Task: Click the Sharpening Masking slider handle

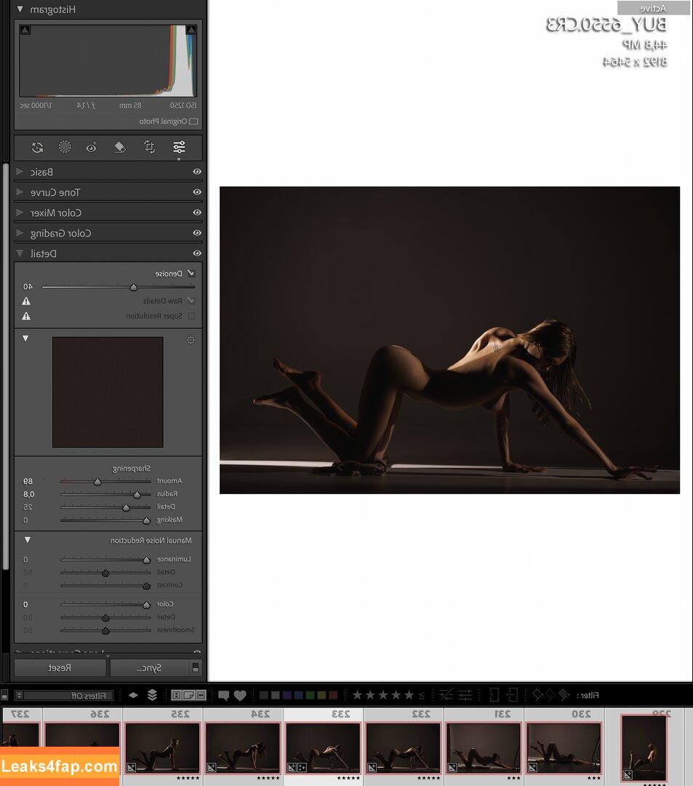Action: [146, 521]
